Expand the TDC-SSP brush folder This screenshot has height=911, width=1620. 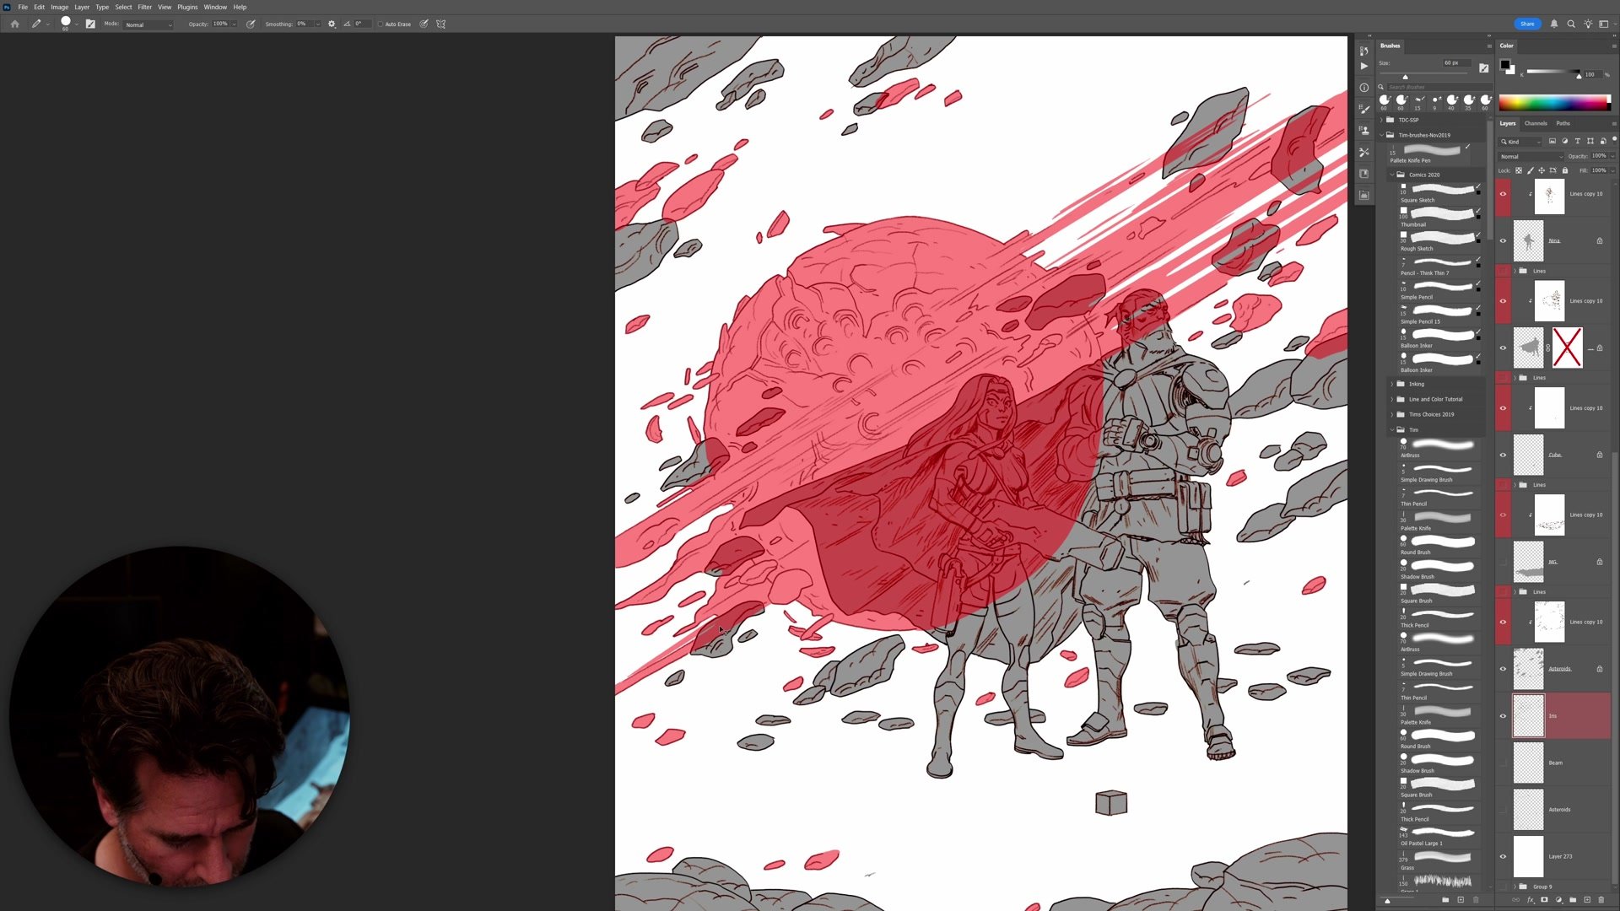1382,120
